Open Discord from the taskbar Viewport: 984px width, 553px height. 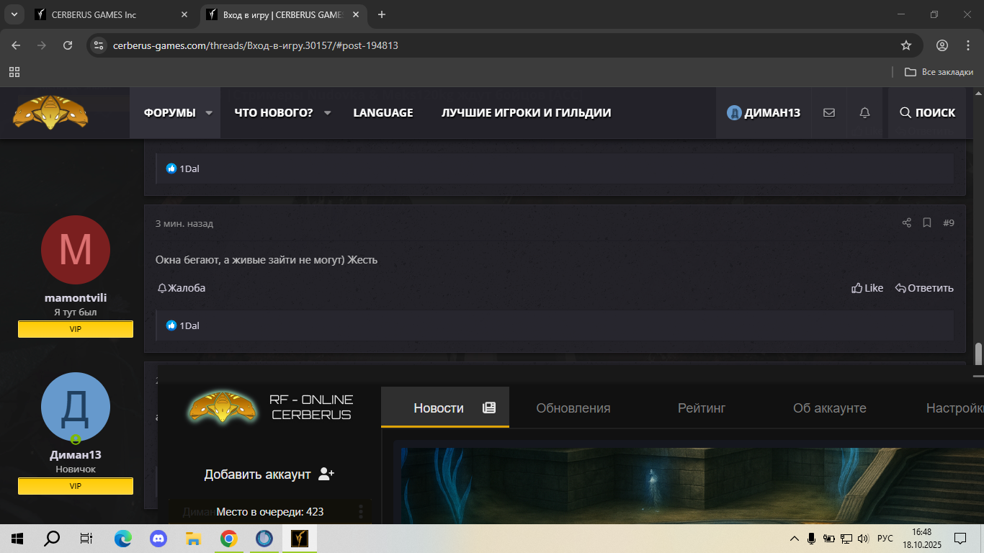click(x=158, y=539)
